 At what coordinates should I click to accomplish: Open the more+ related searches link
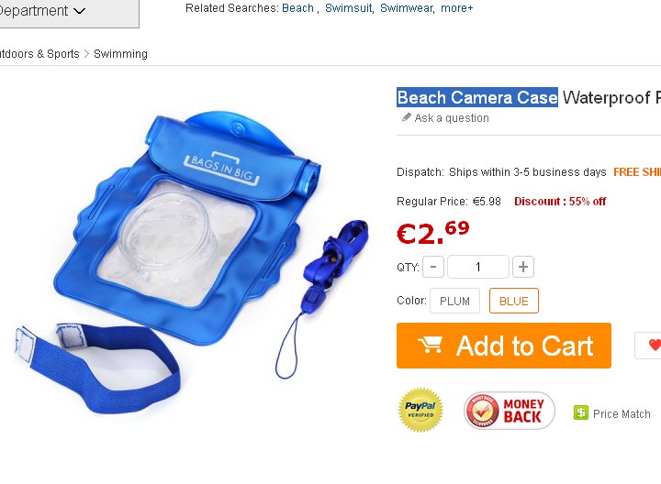pos(457,8)
